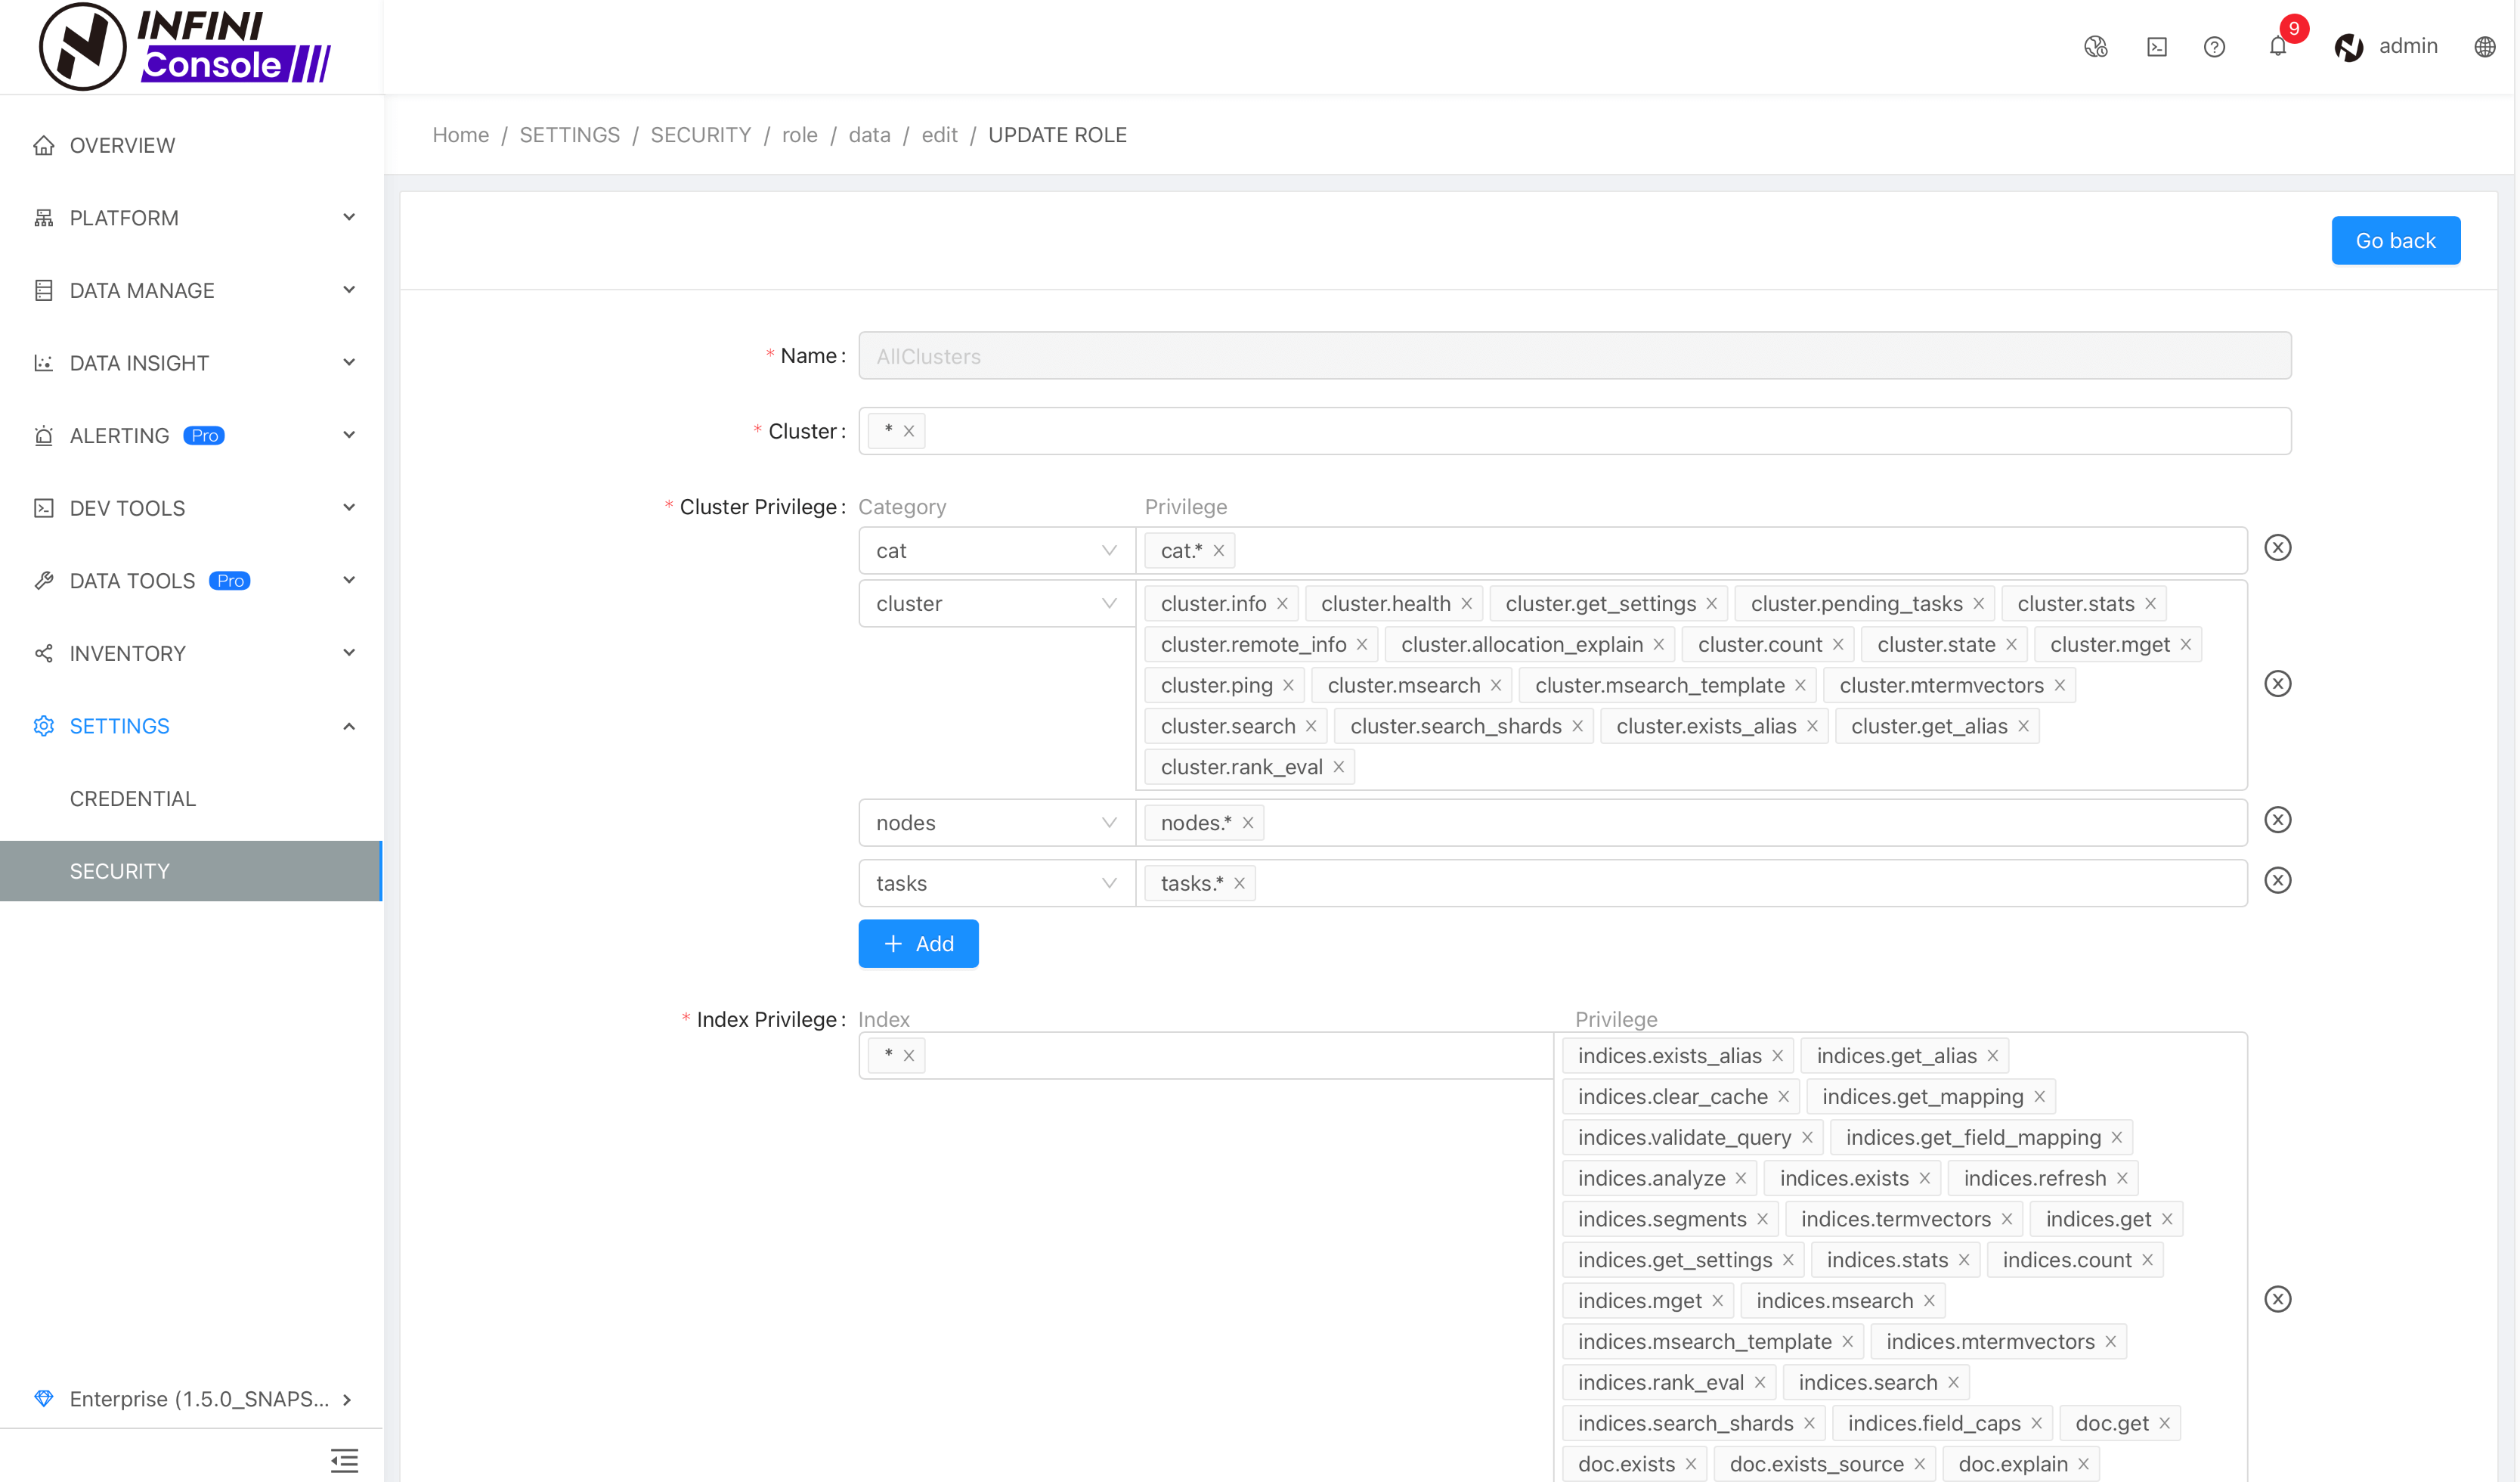Add a new cluster privilege row

pyautogui.click(x=918, y=944)
